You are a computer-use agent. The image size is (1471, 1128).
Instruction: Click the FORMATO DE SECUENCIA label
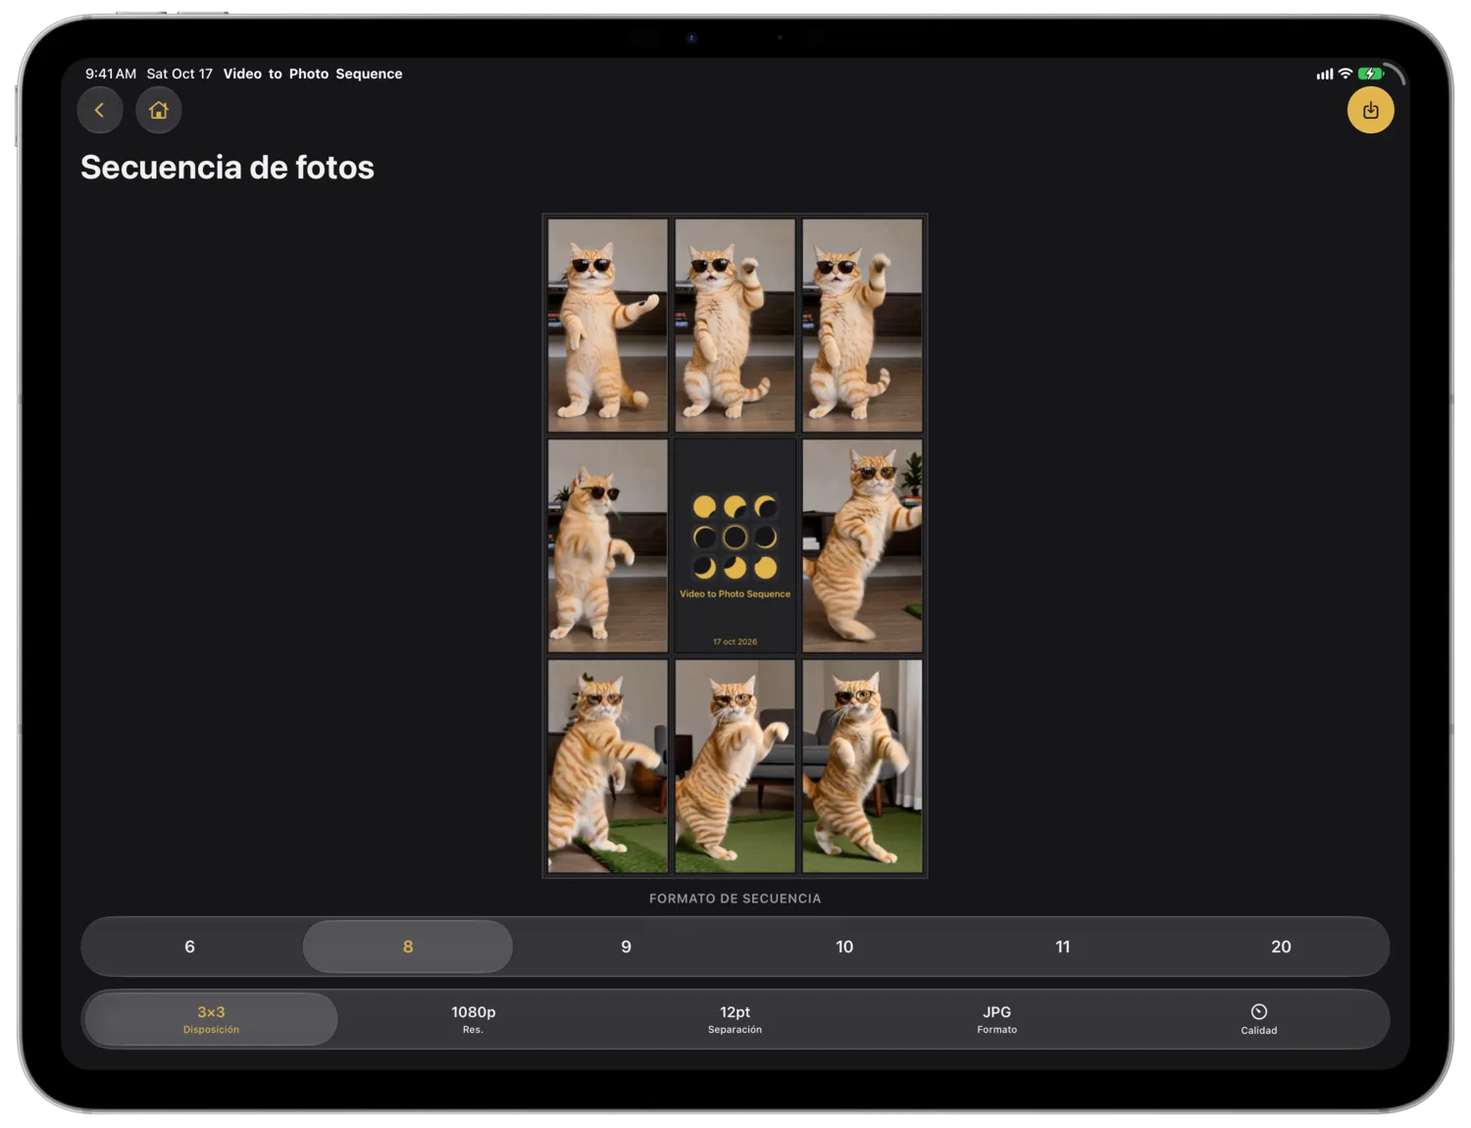735,898
